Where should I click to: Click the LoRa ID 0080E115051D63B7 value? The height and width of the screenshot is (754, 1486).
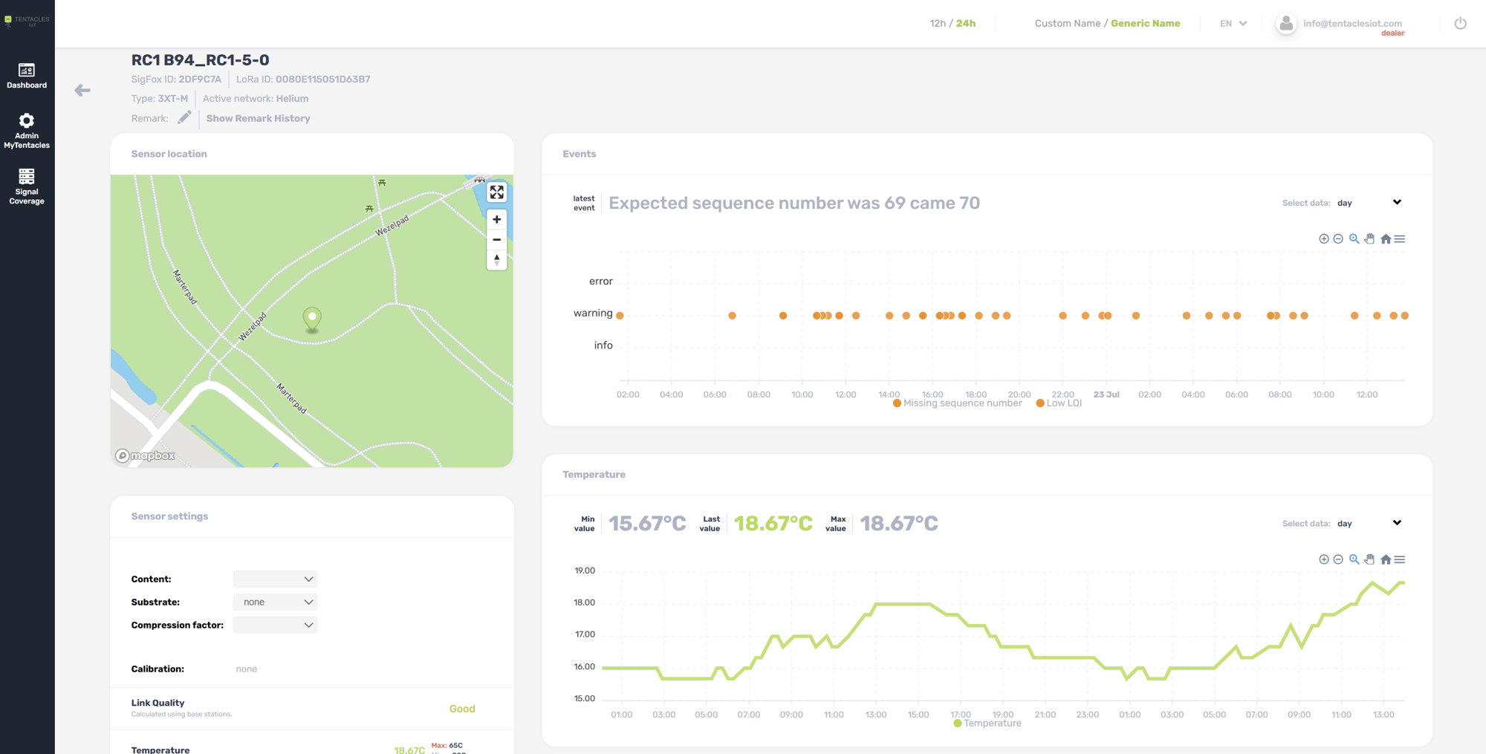(322, 79)
